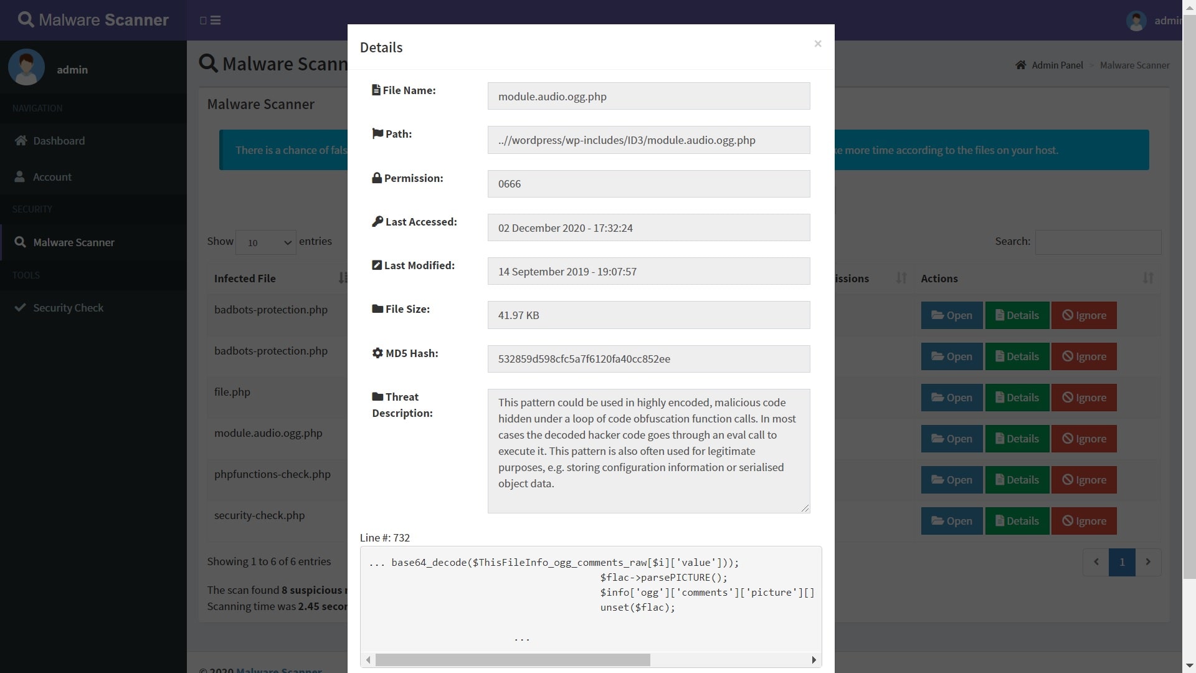The image size is (1196, 673).
Task: Sort by the Permissions column arrows
Action: click(901, 279)
